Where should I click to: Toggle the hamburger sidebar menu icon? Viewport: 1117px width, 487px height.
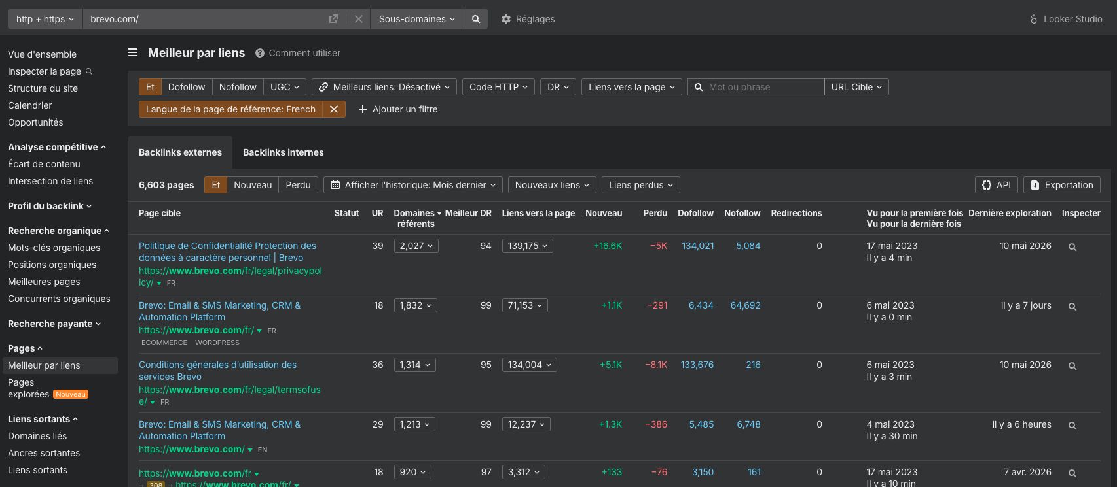(x=133, y=53)
